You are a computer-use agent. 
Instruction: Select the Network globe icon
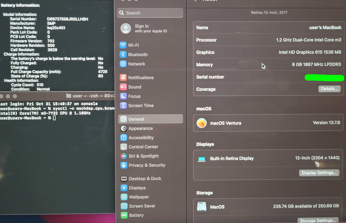click(123, 64)
